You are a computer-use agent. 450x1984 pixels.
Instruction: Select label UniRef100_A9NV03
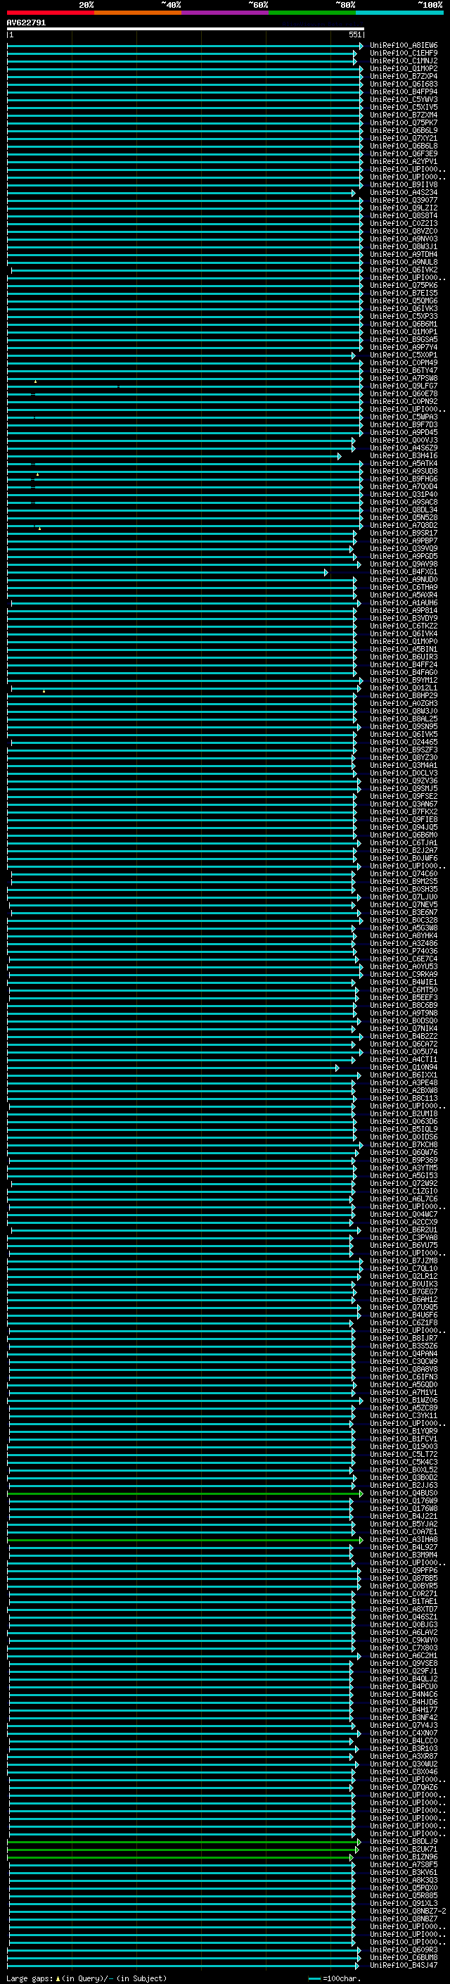[403, 239]
